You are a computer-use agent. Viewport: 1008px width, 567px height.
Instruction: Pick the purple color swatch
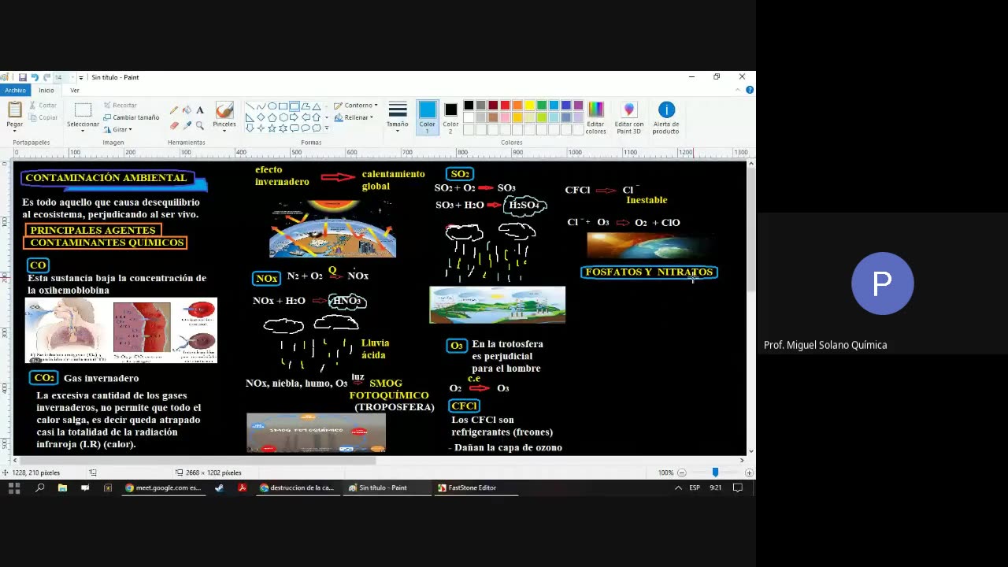coord(578,106)
